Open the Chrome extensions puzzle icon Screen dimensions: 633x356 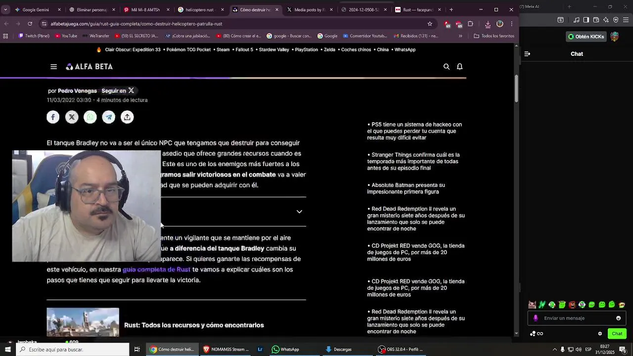coord(470,24)
